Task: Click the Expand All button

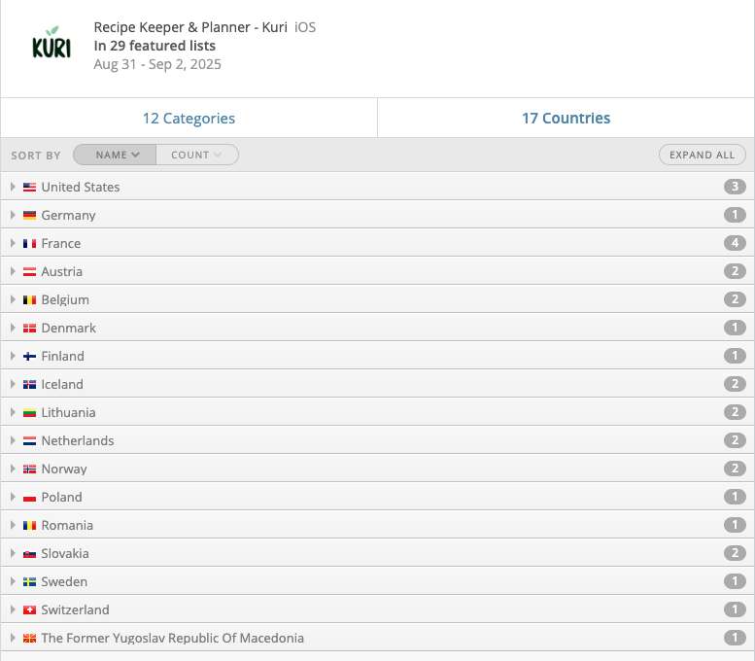Action: tap(702, 155)
